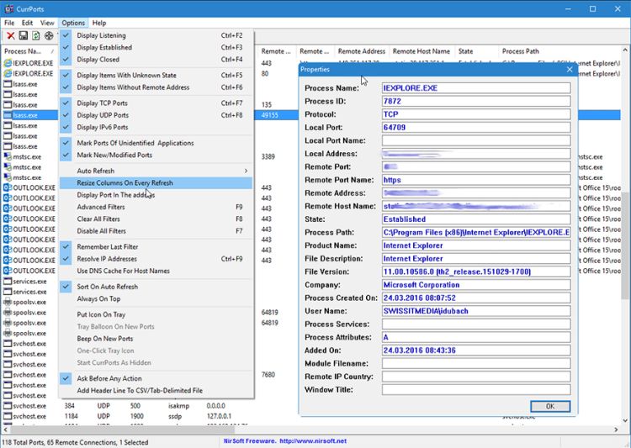Click the round target icon in the toolbar

point(49,35)
